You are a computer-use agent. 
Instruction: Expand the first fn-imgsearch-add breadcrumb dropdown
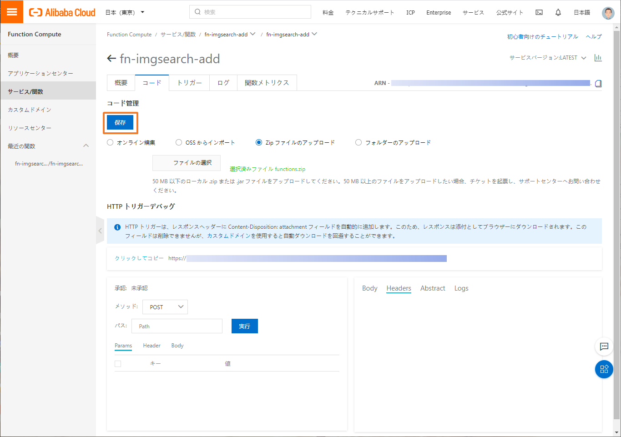pos(252,34)
